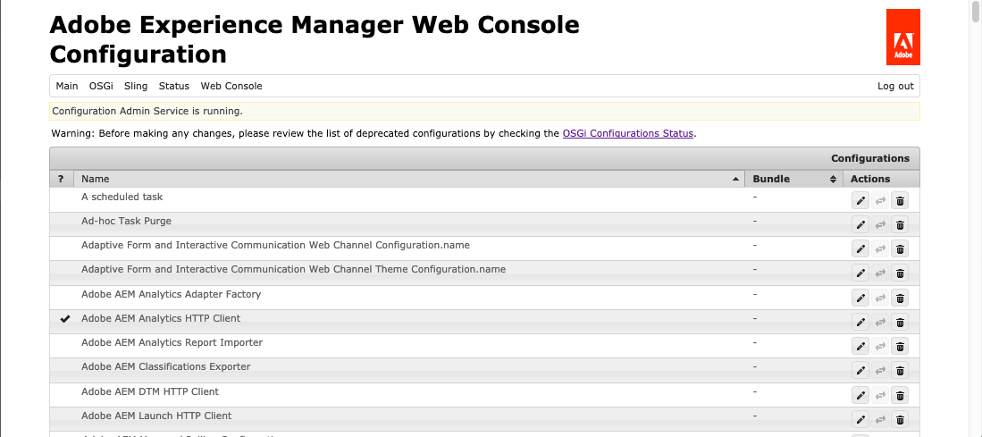Open the Main menu

(x=67, y=86)
